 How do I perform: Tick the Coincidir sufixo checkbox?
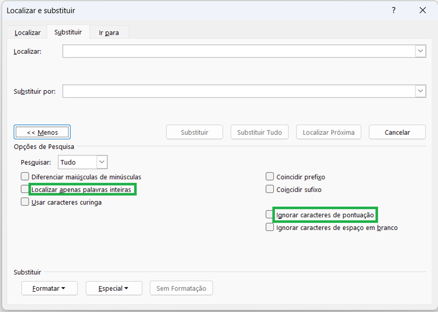[x=270, y=189]
